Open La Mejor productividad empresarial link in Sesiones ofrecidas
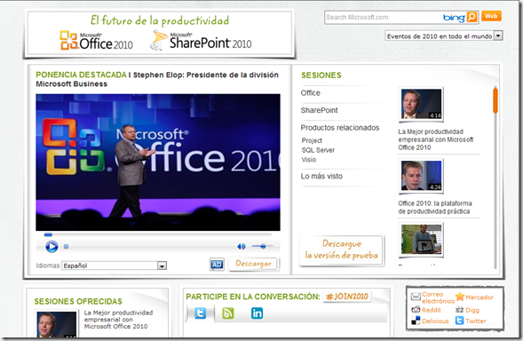This screenshot has width=523, height=341. [118, 320]
